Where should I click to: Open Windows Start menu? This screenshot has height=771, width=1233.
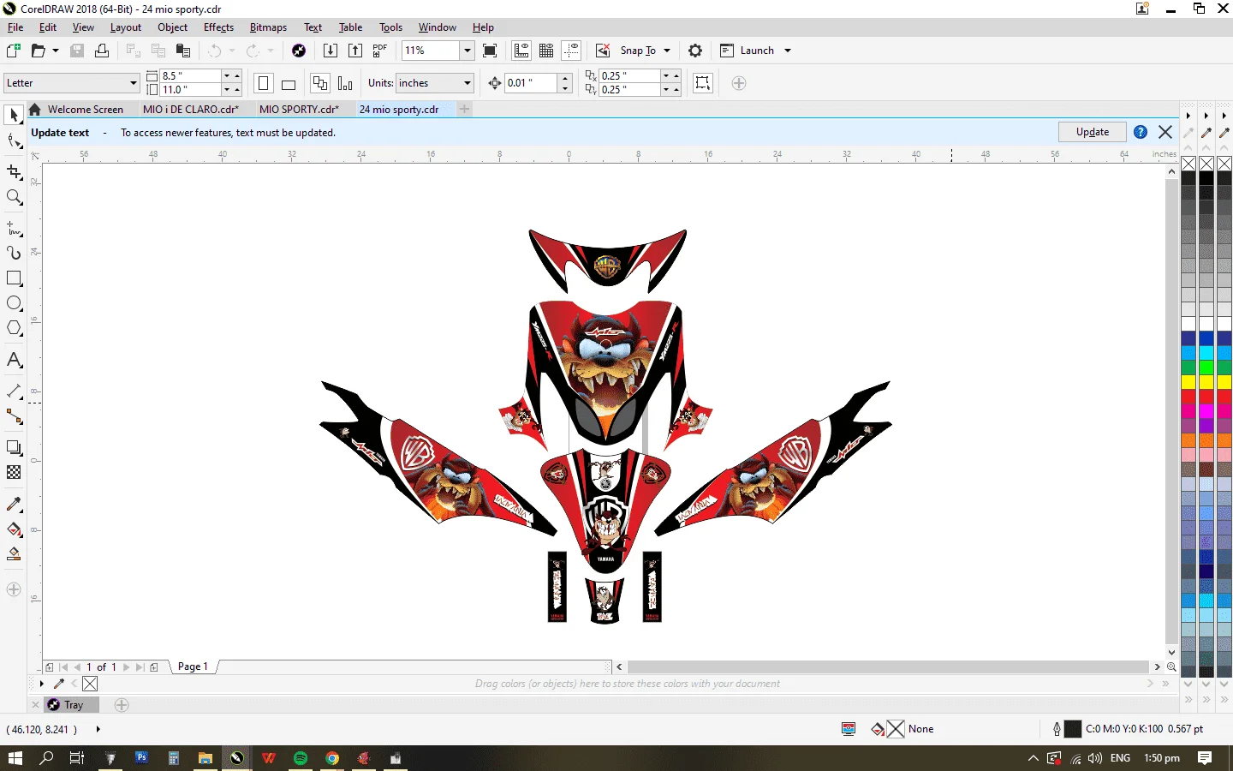pos(15,758)
